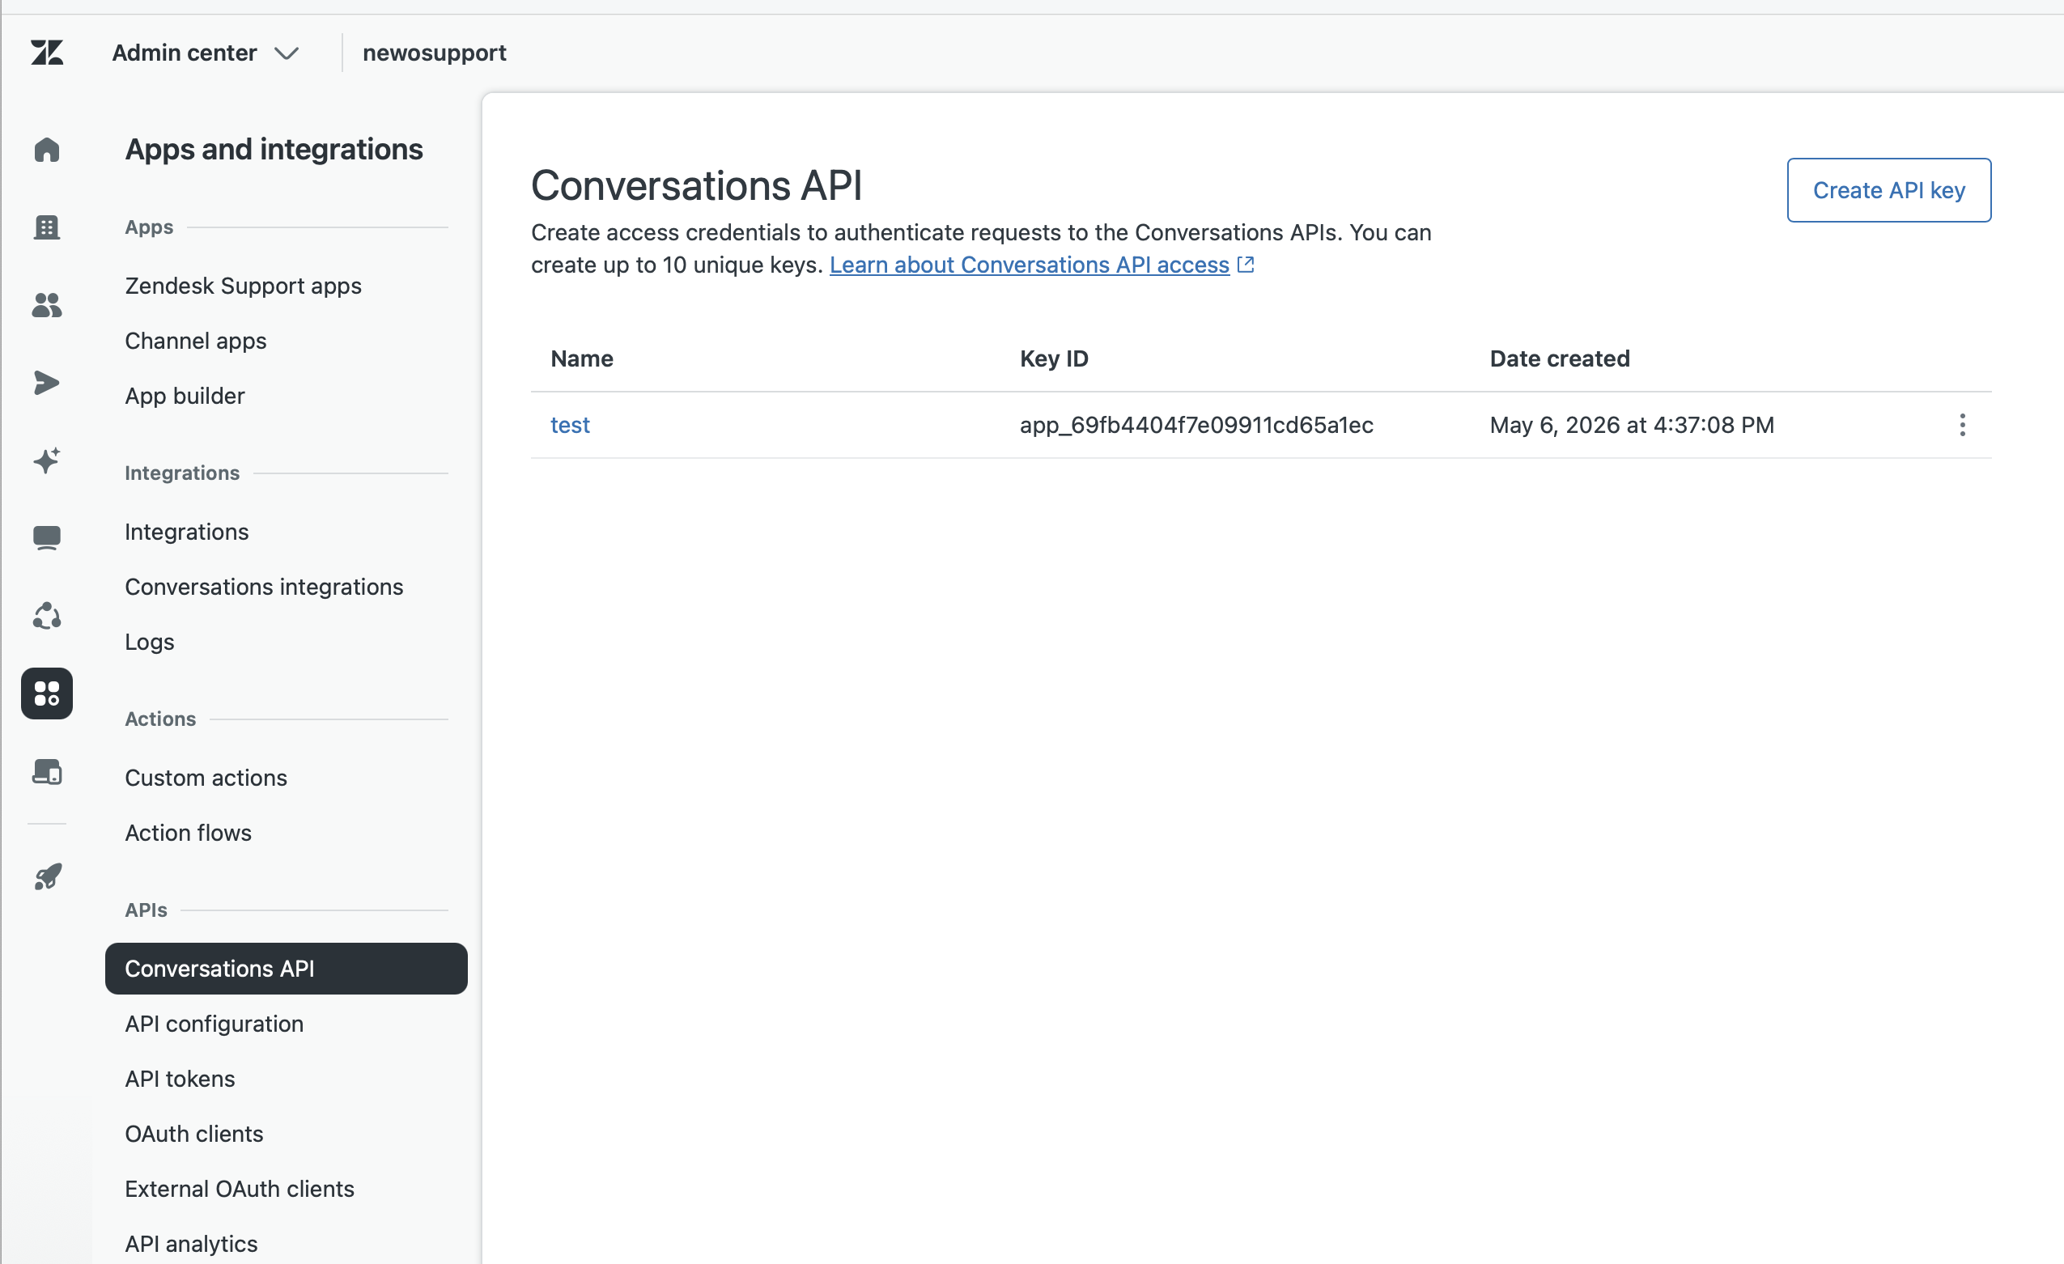The image size is (2064, 1264).
Task: Select the Apps and integrations icon
Action: (47, 694)
